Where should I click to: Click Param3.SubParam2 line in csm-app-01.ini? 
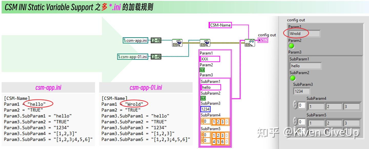(x=134, y=122)
